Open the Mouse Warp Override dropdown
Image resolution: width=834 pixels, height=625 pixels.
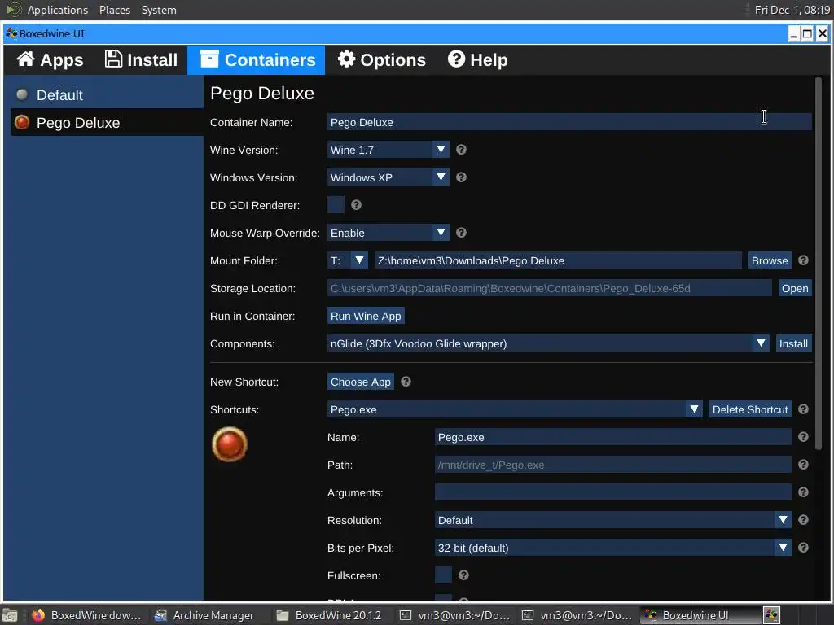tap(388, 233)
